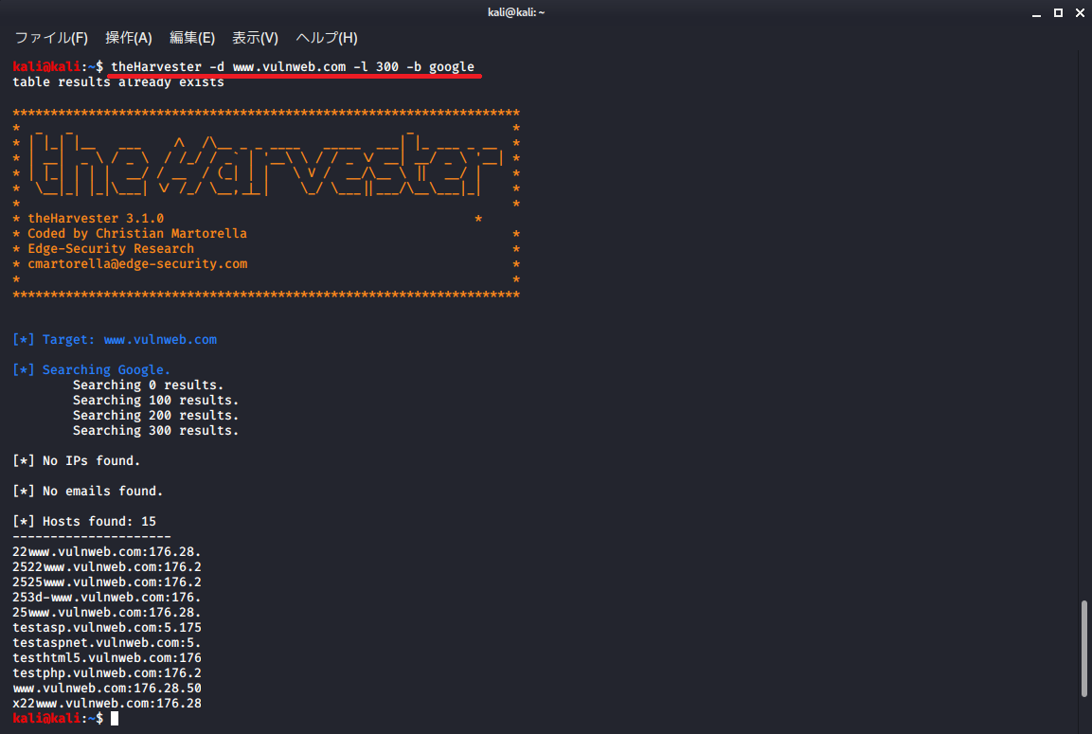1092x734 pixels.
Task: Click the Target: www.vulnweb.com line
Action: (115, 340)
